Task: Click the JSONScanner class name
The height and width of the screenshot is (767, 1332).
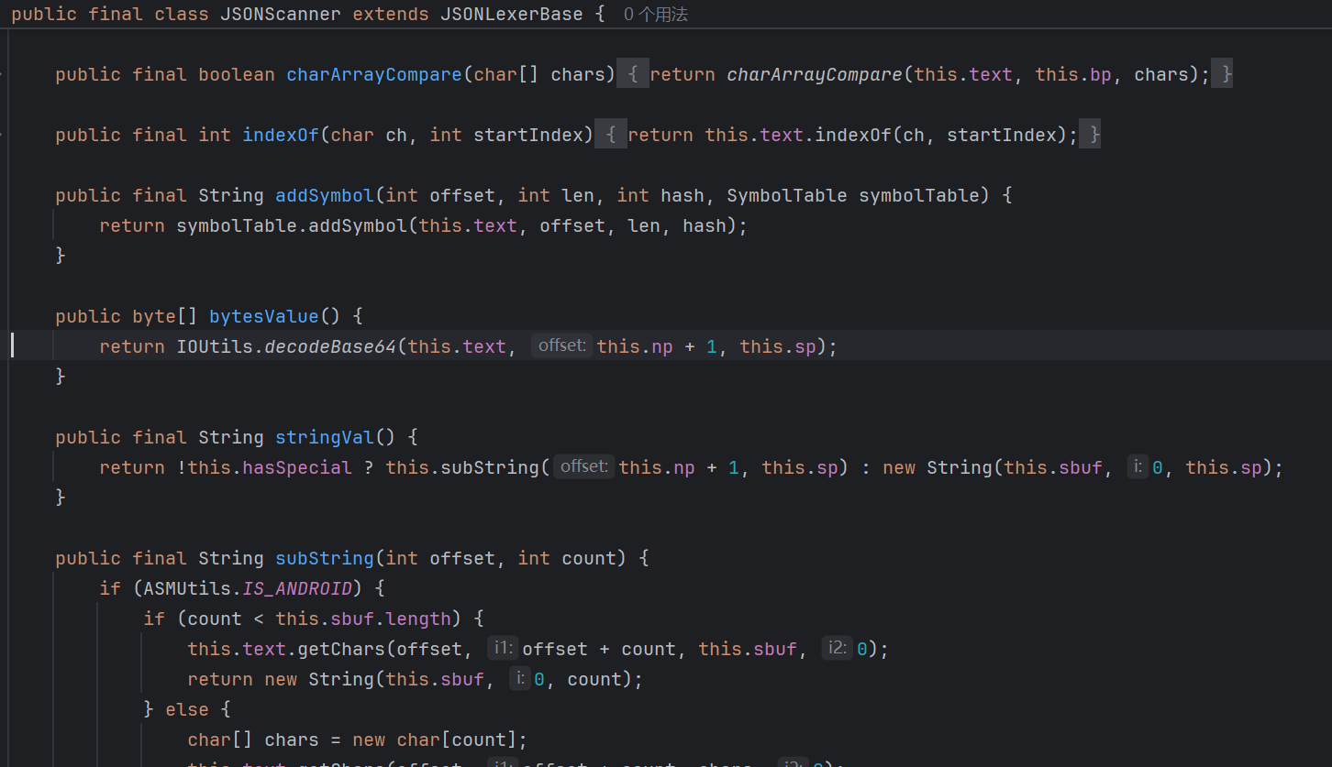Action: (x=281, y=14)
